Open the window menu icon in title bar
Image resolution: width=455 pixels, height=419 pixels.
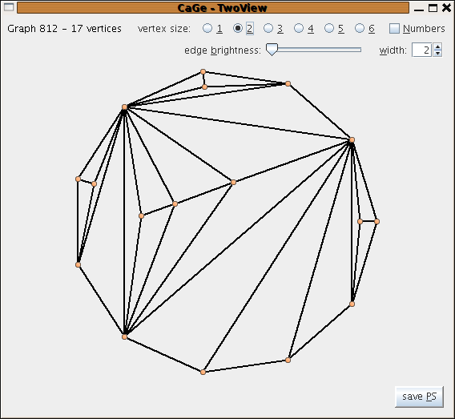(9, 7)
